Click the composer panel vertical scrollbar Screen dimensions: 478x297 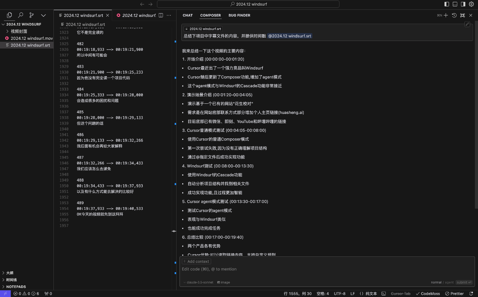[476, 113]
